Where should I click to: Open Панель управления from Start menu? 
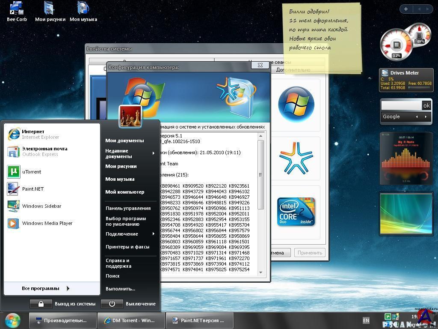[128, 208]
